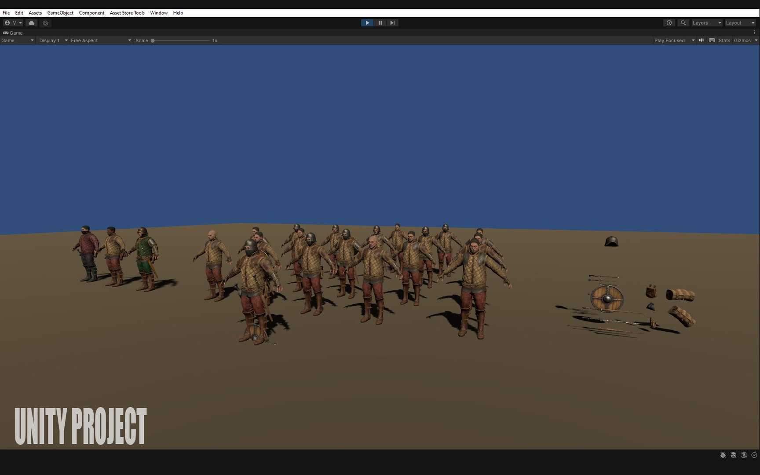Viewport: 760px width, 475px height.
Task: Open the Game view kebab menu
Action: tap(754, 33)
